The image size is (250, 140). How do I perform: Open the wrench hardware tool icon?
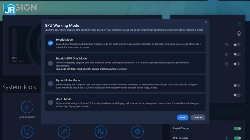point(64,132)
